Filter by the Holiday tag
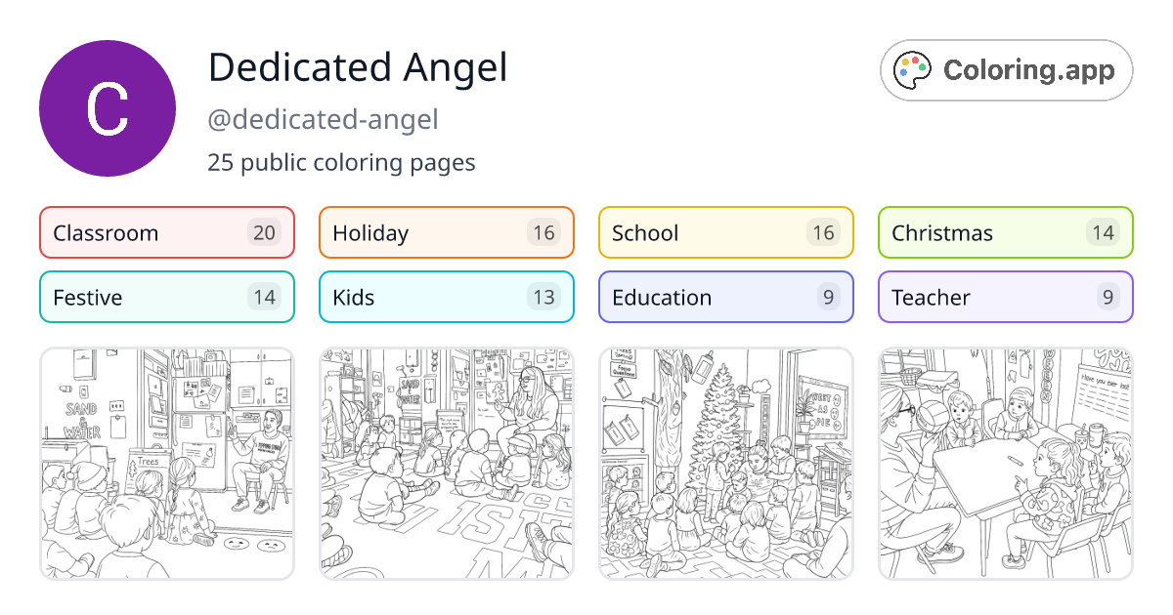 point(446,232)
